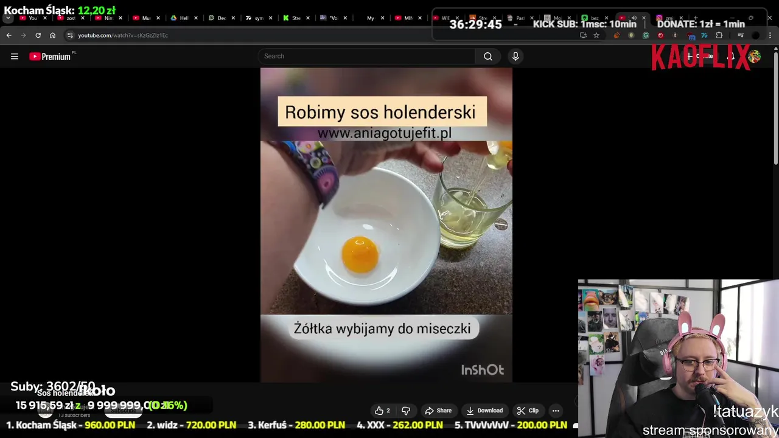Bookmark this page with star icon
779x438 pixels.
[x=596, y=35]
